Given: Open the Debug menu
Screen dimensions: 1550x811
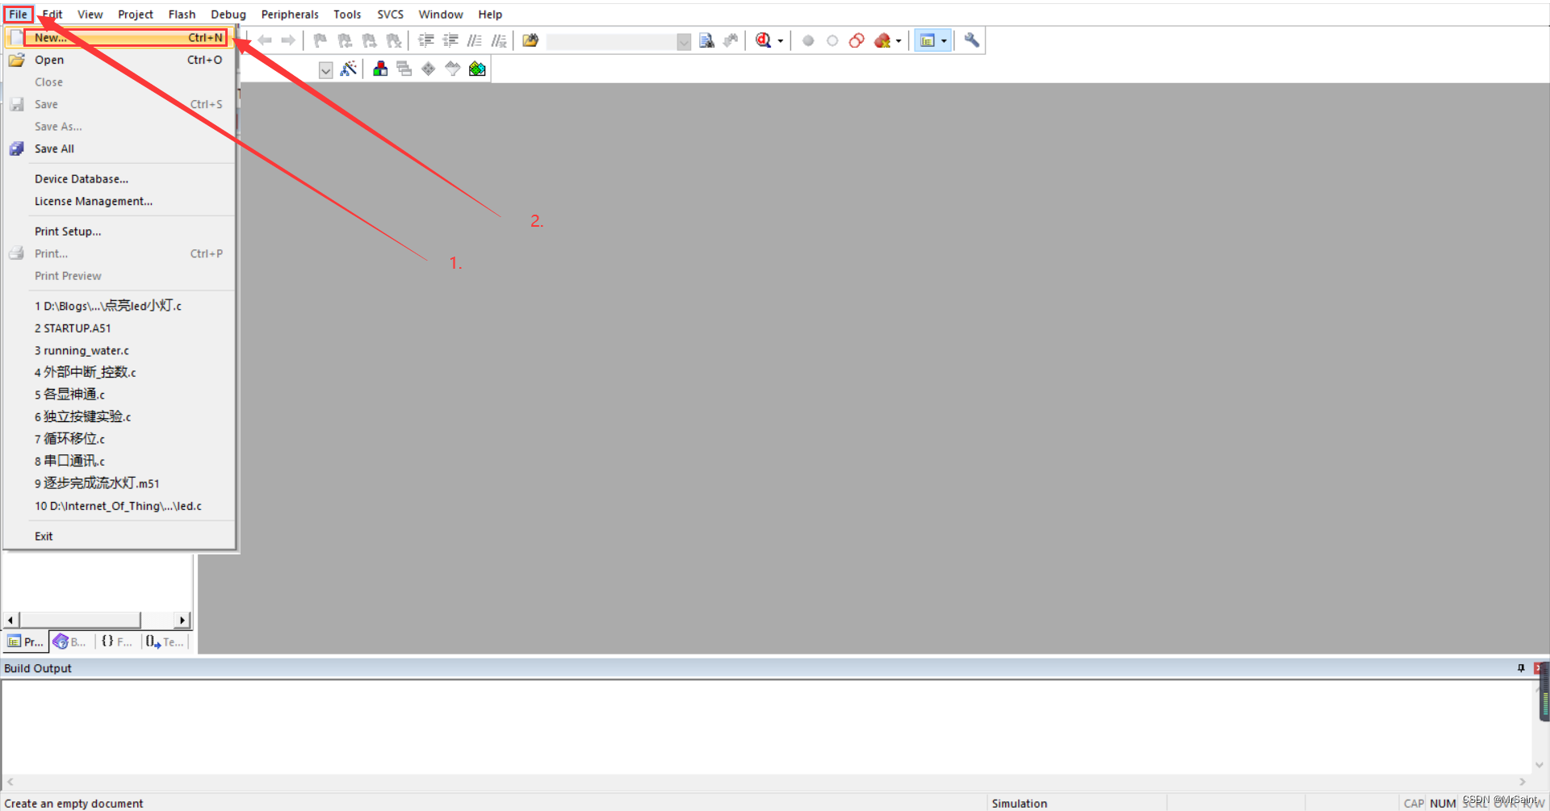Looking at the screenshot, I should [x=228, y=15].
